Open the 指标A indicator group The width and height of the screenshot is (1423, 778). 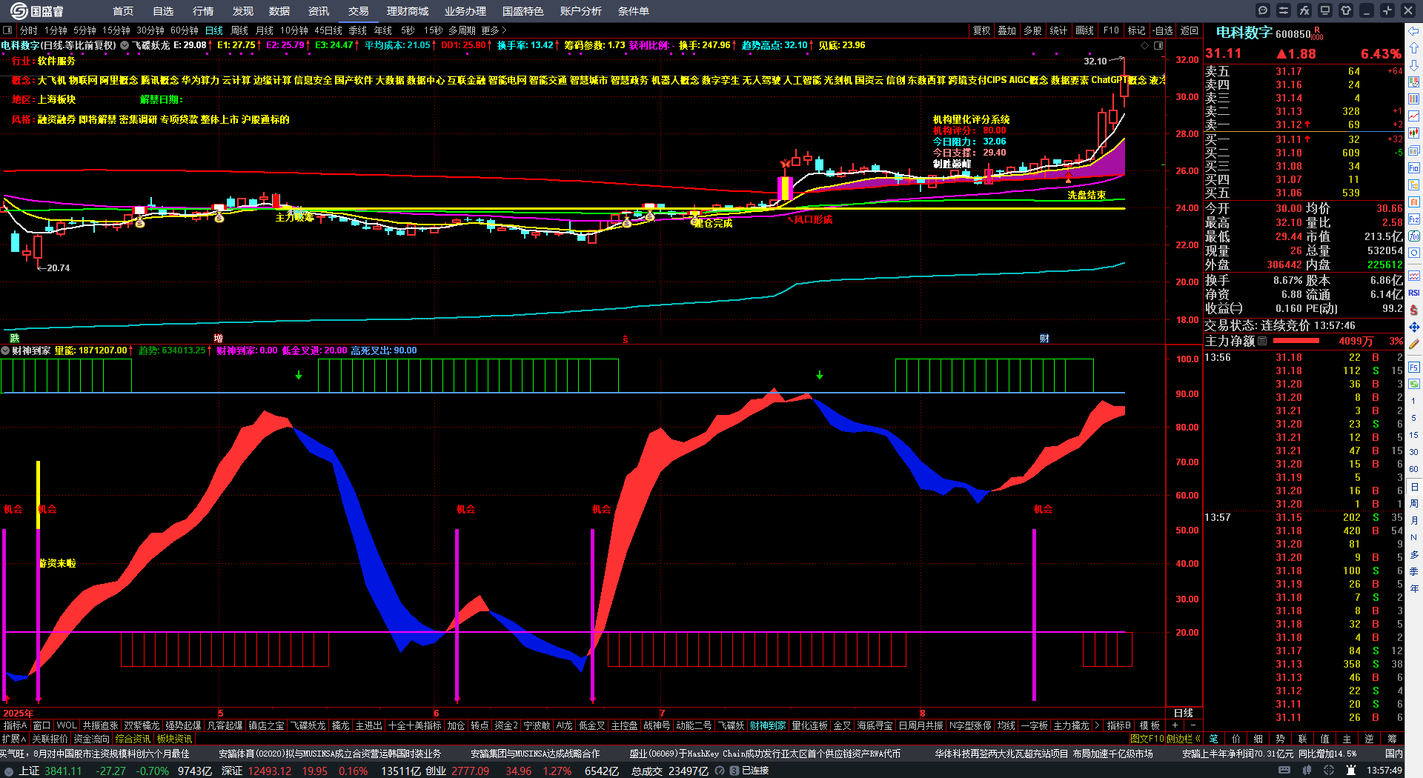click(x=15, y=725)
